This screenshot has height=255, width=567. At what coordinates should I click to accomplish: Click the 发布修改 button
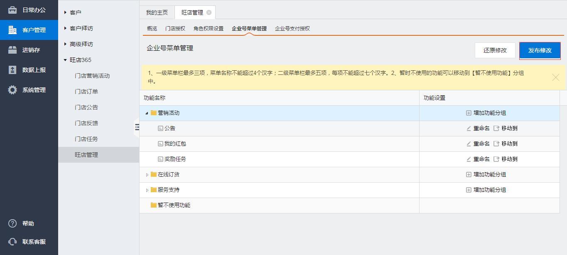pos(540,50)
